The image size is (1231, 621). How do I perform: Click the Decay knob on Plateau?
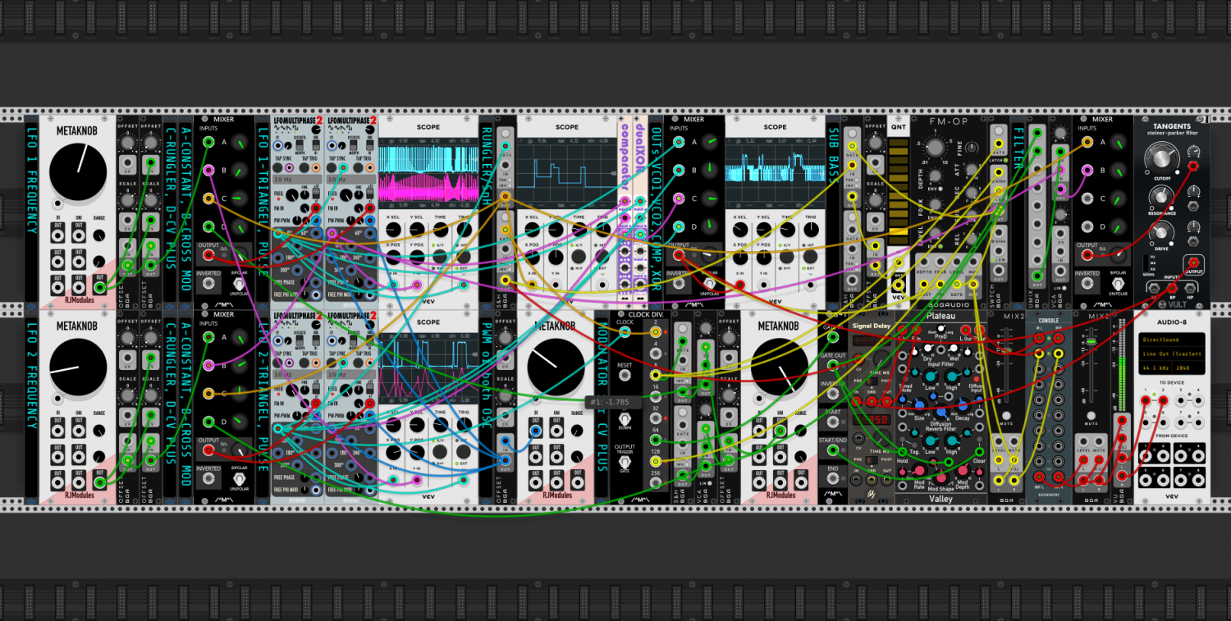[962, 407]
